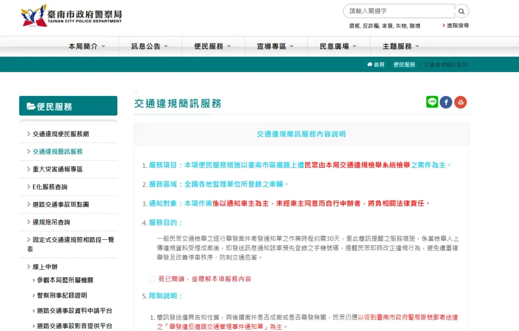Expand the 主題服務 dropdown menu
Image resolution: width=519 pixels, height=331 pixels.
(401, 46)
